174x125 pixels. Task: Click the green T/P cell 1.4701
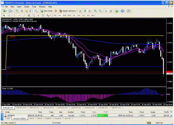tap(103, 115)
